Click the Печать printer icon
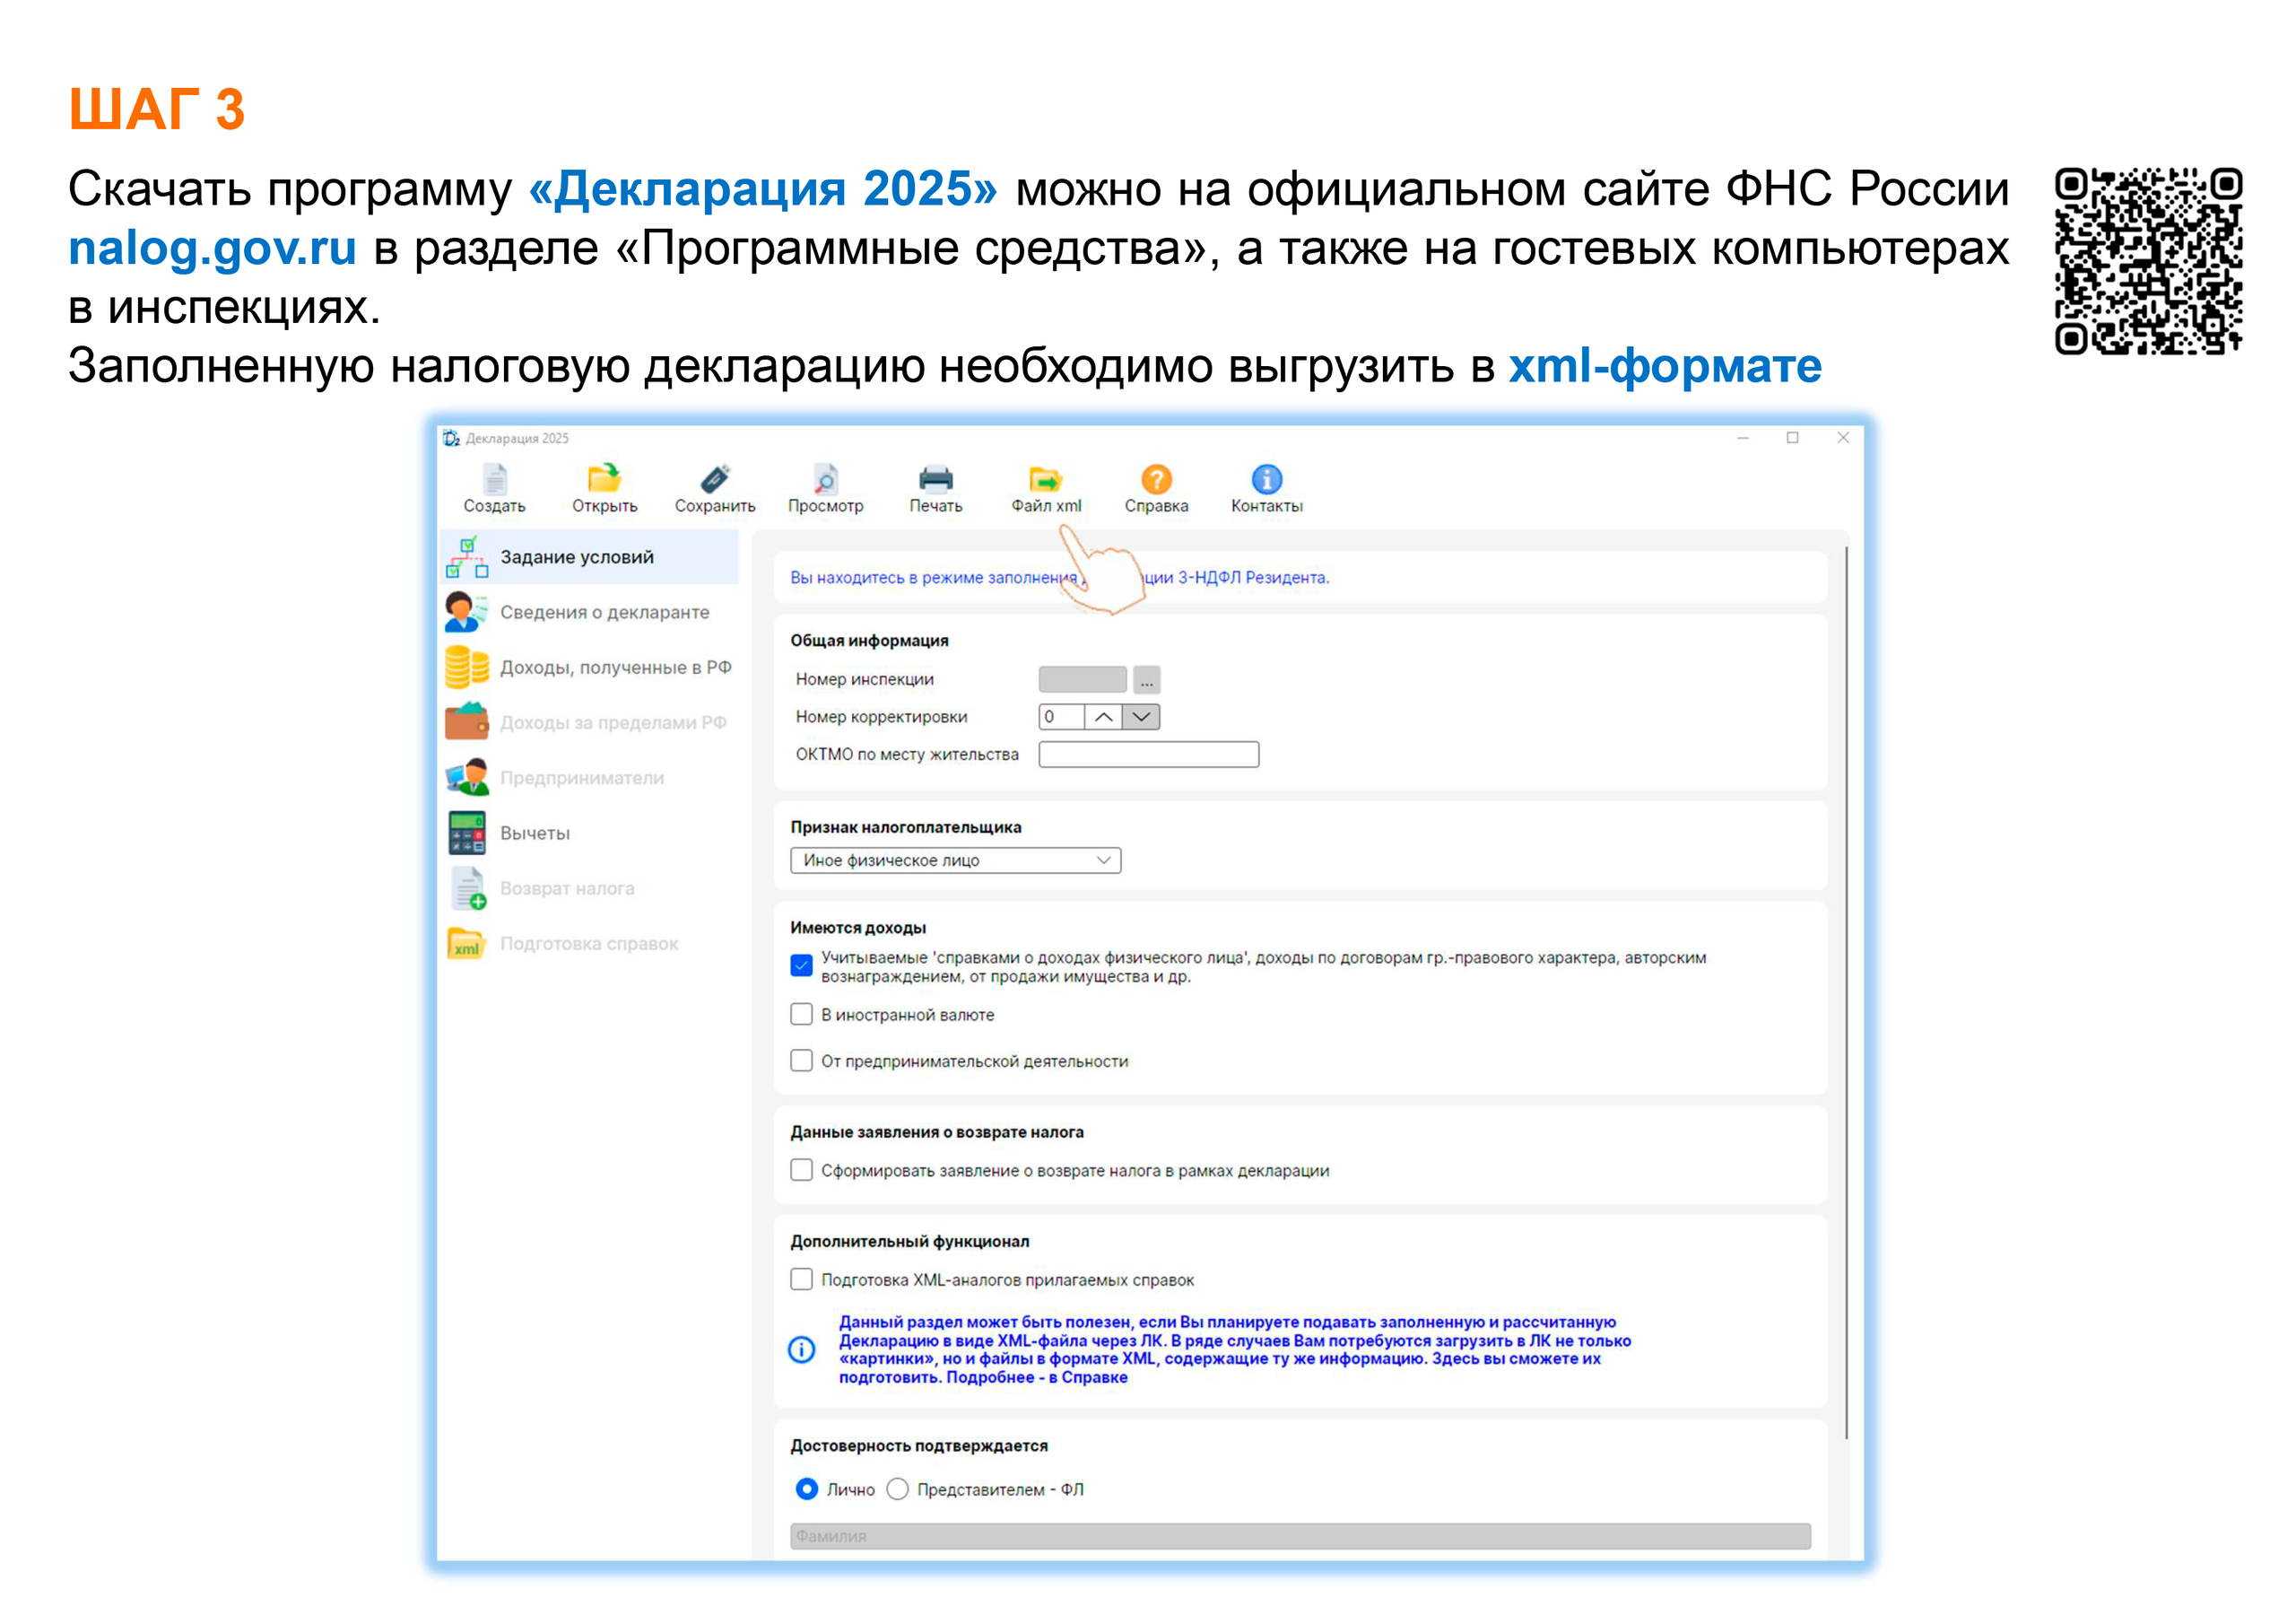The width and height of the screenshot is (2296, 1624). point(935,480)
